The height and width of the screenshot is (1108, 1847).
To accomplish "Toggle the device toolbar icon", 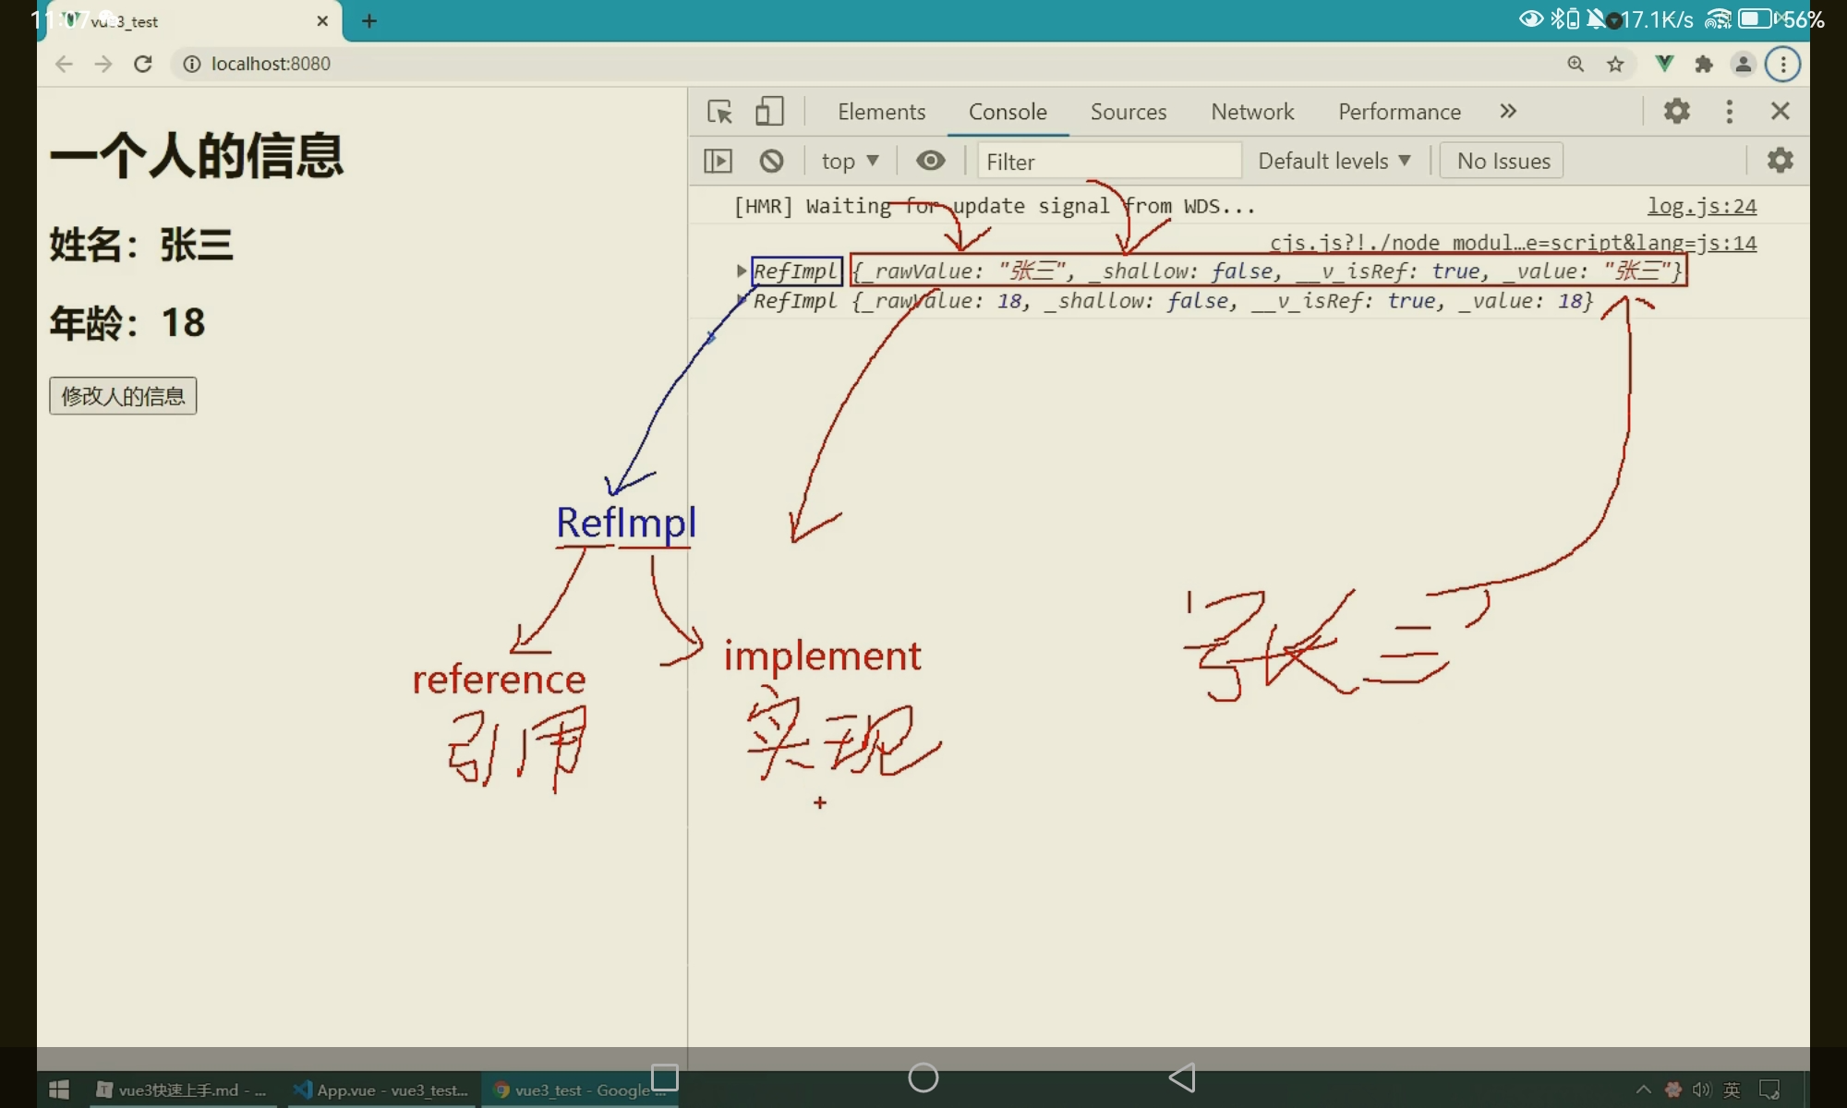I will click(769, 112).
